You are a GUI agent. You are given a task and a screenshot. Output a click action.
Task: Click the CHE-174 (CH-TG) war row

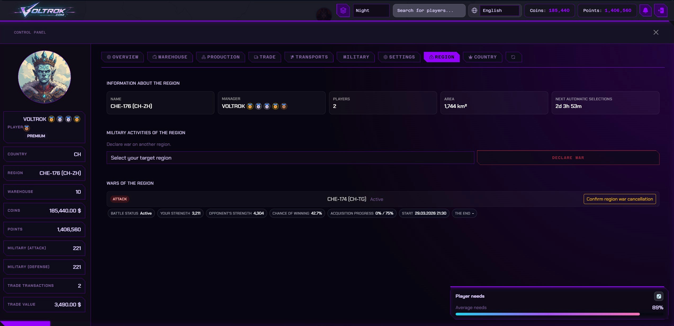click(x=347, y=199)
